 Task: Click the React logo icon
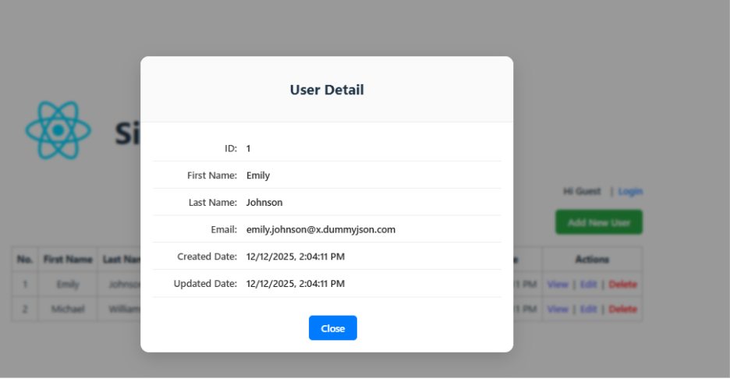pyautogui.click(x=58, y=131)
